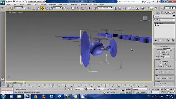Select the Grid capping radio button
Screen dimensions: 176x99
(x=167, y=66)
